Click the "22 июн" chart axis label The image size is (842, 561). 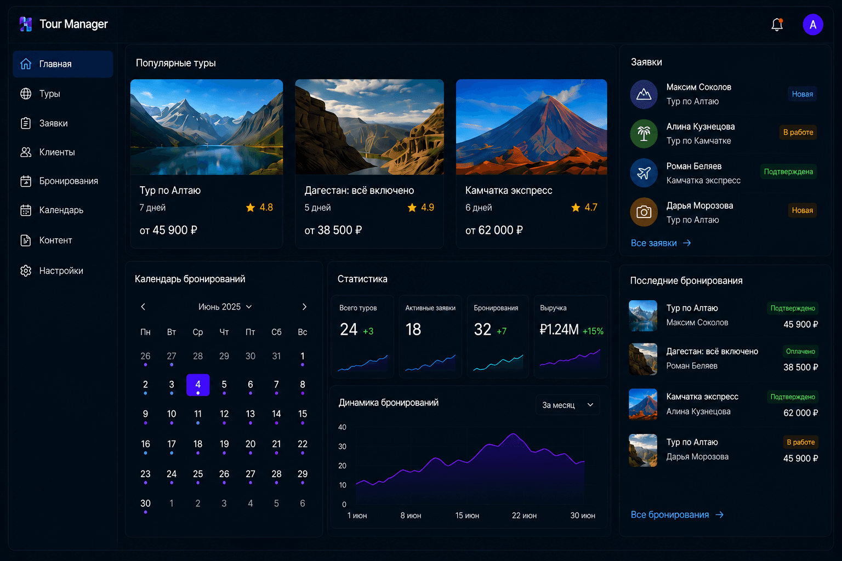click(524, 516)
